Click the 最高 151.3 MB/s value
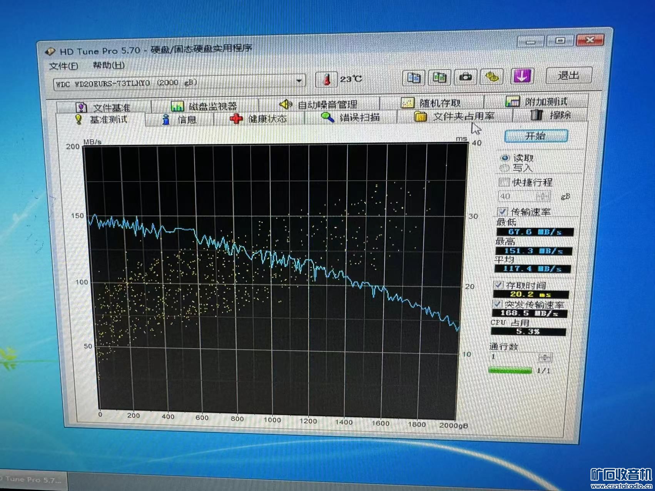This screenshot has width=655, height=491. coord(534,251)
